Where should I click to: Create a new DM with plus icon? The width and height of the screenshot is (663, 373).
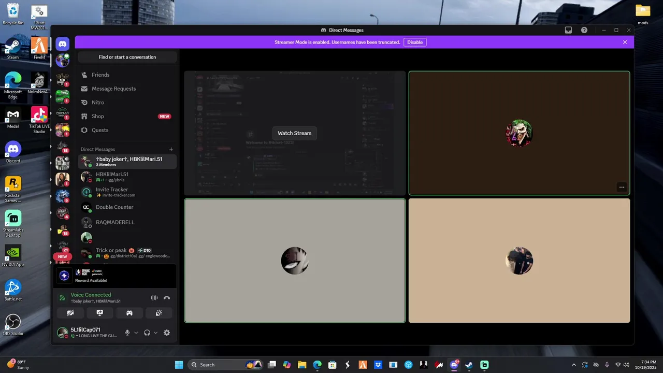(x=171, y=149)
